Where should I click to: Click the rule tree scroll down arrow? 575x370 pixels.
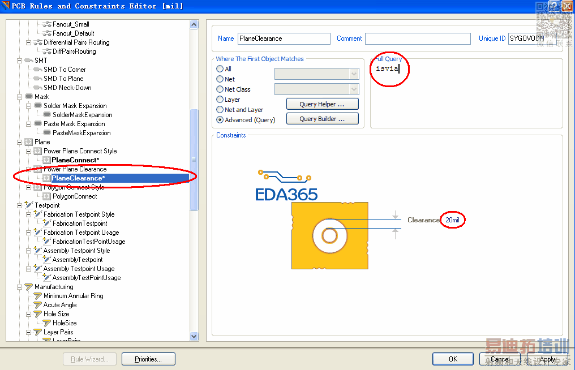point(194,336)
